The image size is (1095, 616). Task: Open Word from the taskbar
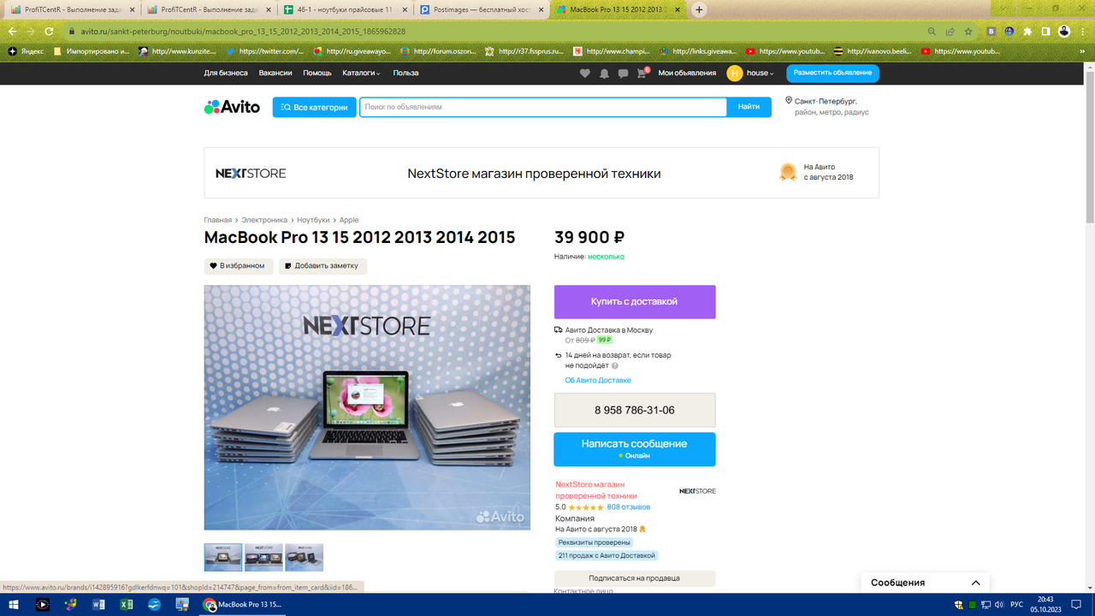coord(98,604)
